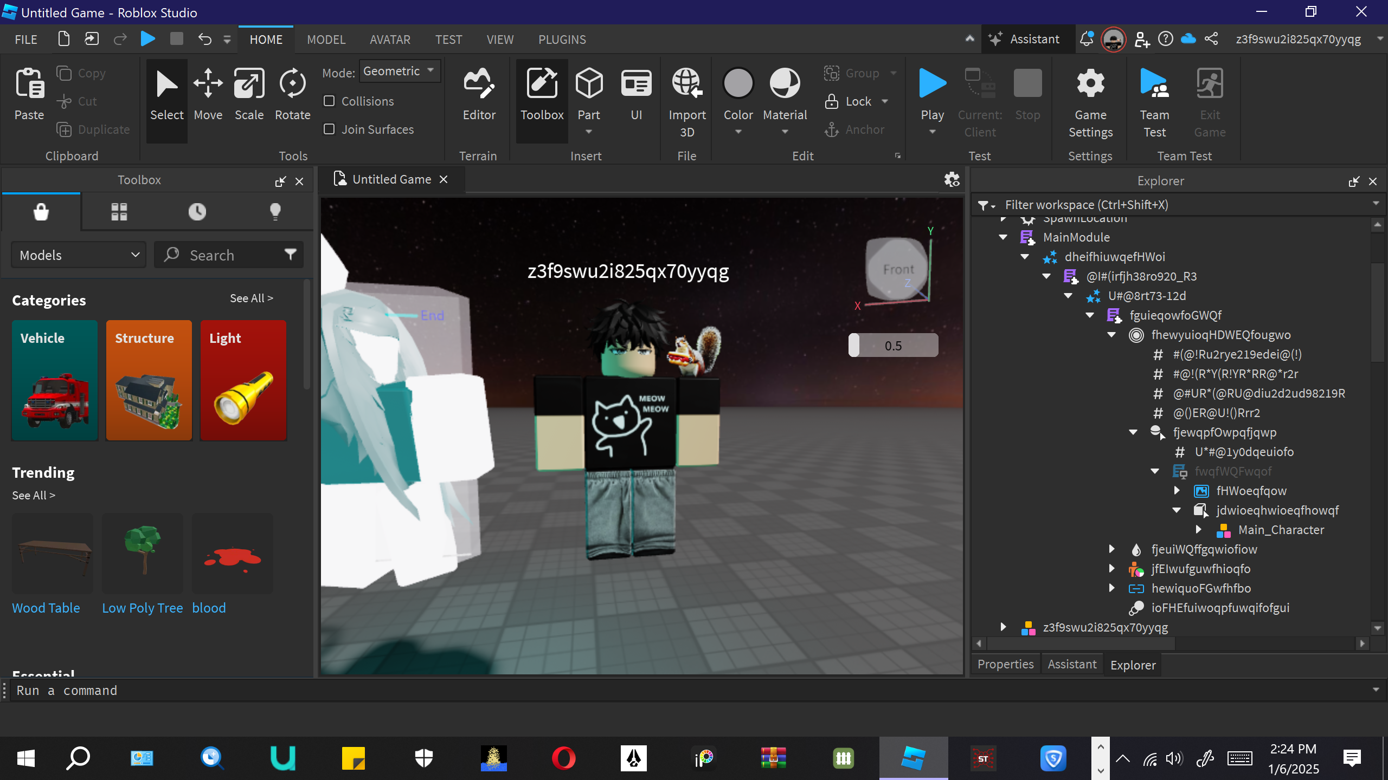Open the Toolbox Recent tab clock icon

[x=197, y=212]
